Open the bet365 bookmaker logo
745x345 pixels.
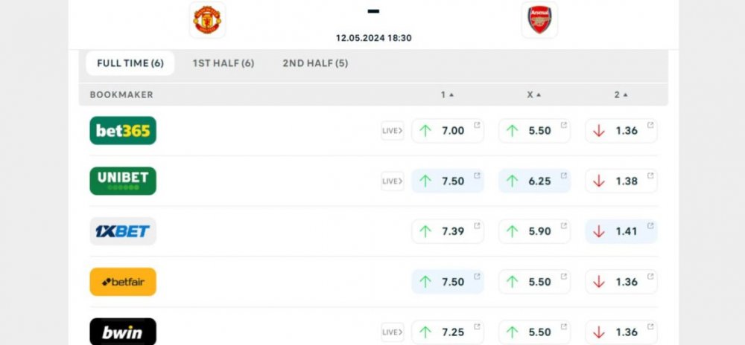(x=123, y=131)
